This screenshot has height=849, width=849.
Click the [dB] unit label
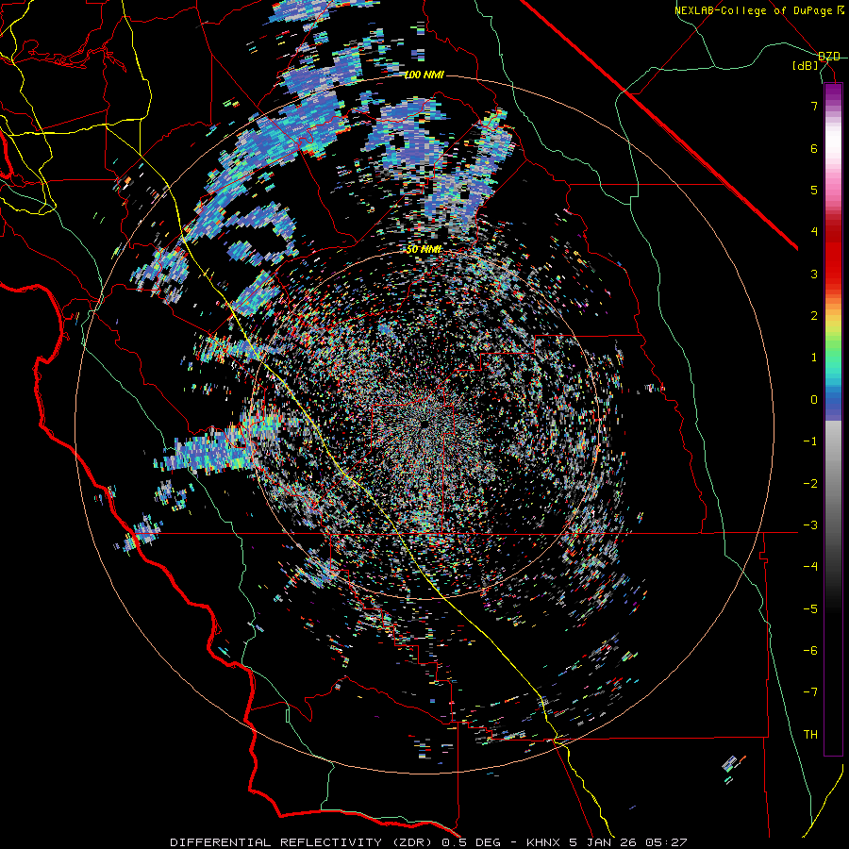pos(806,66)
